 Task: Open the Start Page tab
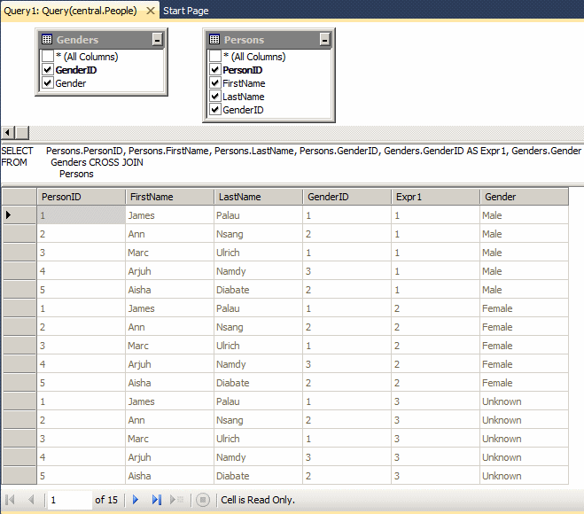click(x=186, y=11)
